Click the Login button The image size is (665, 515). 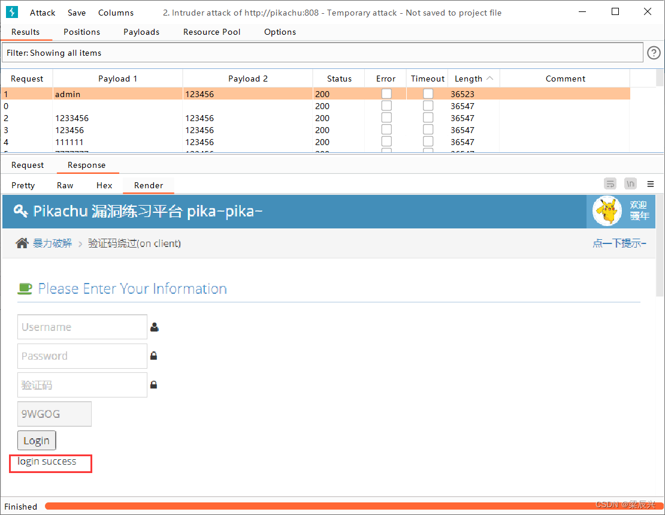pyautogui.click(x=37, y=440)
